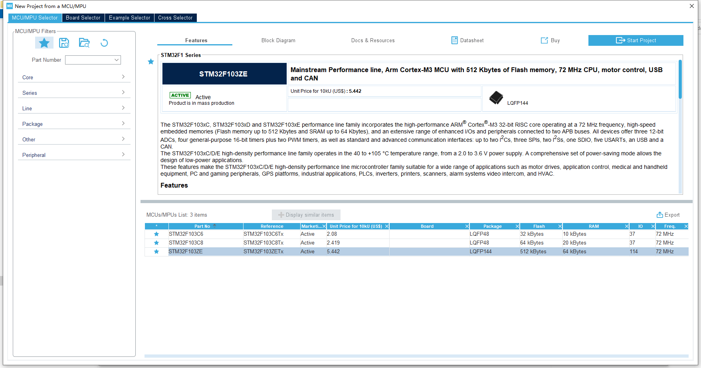Image resolution: width=701 pixels, height=368 pixels.
Task: Toggle the favorites star filter icon
Action: click(44, 43)
